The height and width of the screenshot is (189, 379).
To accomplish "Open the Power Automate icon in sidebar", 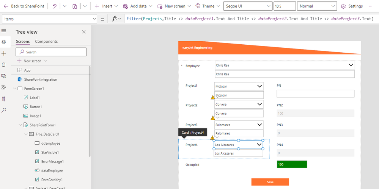I will [x=4, y=87].
